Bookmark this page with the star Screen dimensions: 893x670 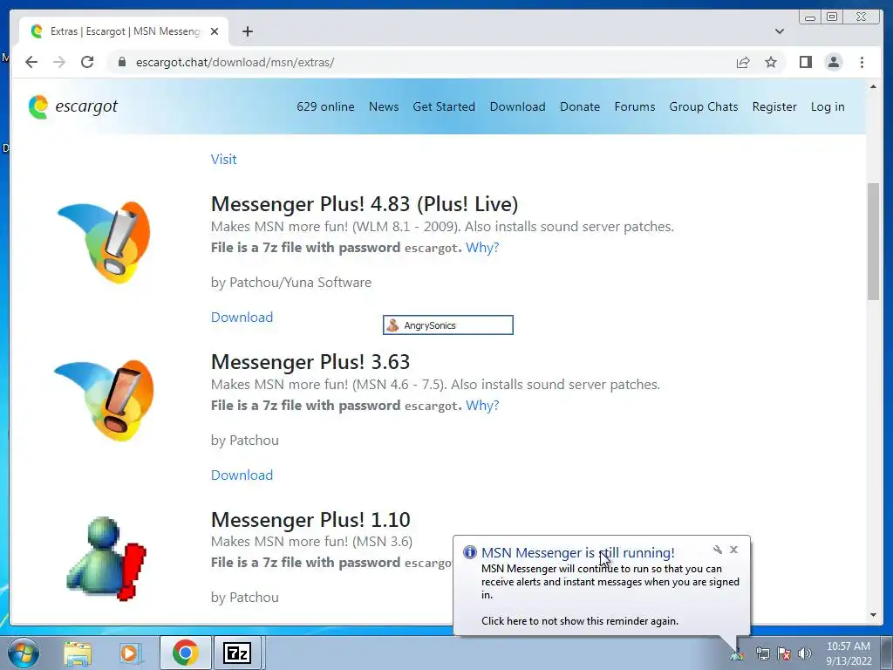pyautogui.click(x=771, y=62)
